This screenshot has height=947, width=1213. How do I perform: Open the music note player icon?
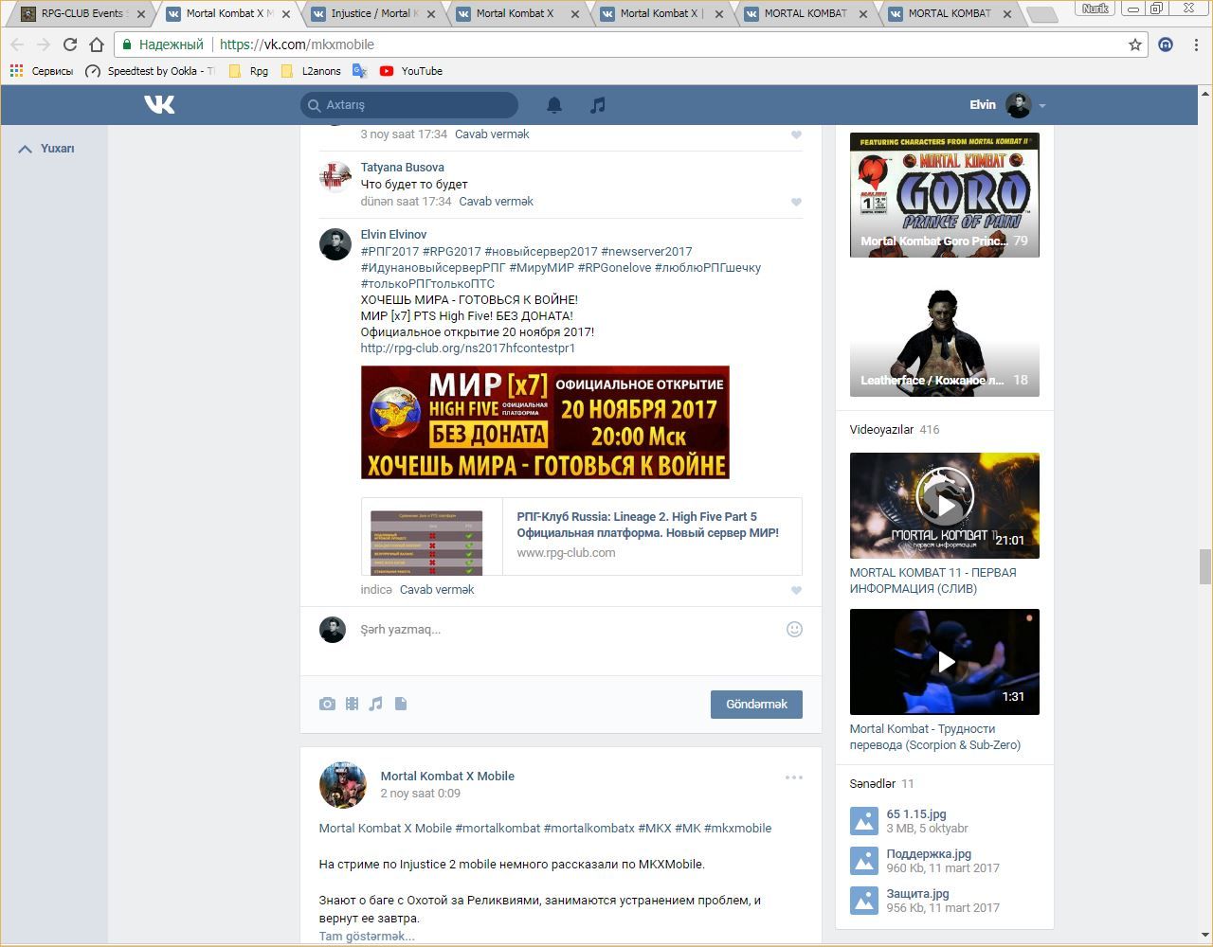coord(597,105)
